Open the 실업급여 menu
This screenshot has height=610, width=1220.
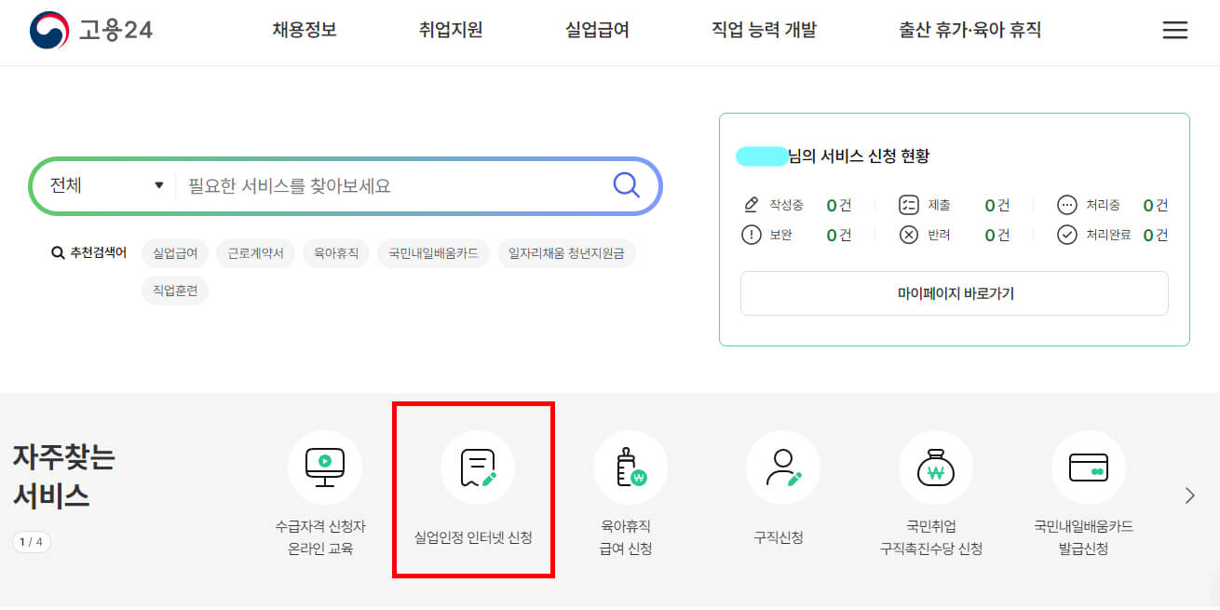(597, 30)
